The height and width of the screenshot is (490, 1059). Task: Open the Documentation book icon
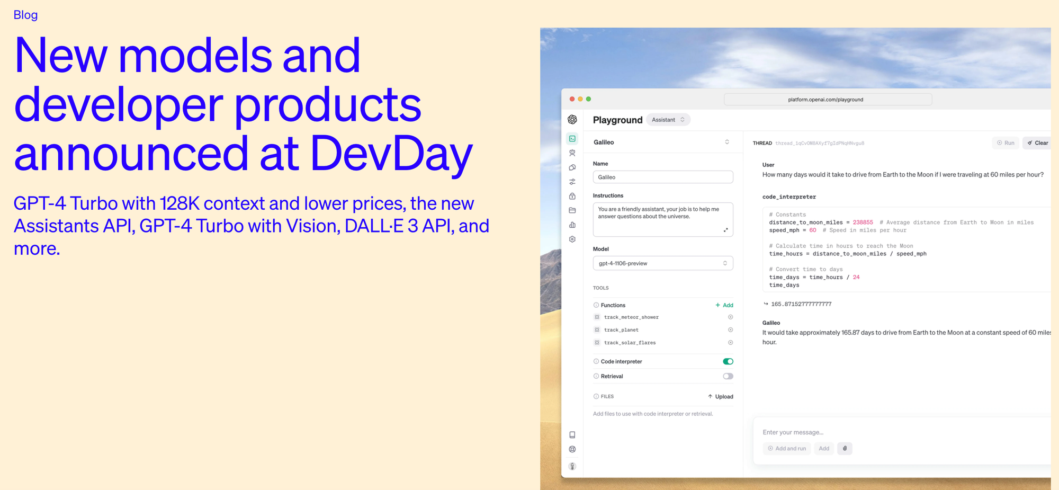(572, 435)
